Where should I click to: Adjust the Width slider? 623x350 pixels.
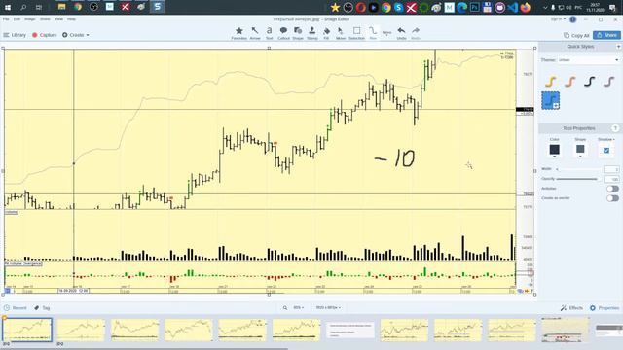[578, 169]
